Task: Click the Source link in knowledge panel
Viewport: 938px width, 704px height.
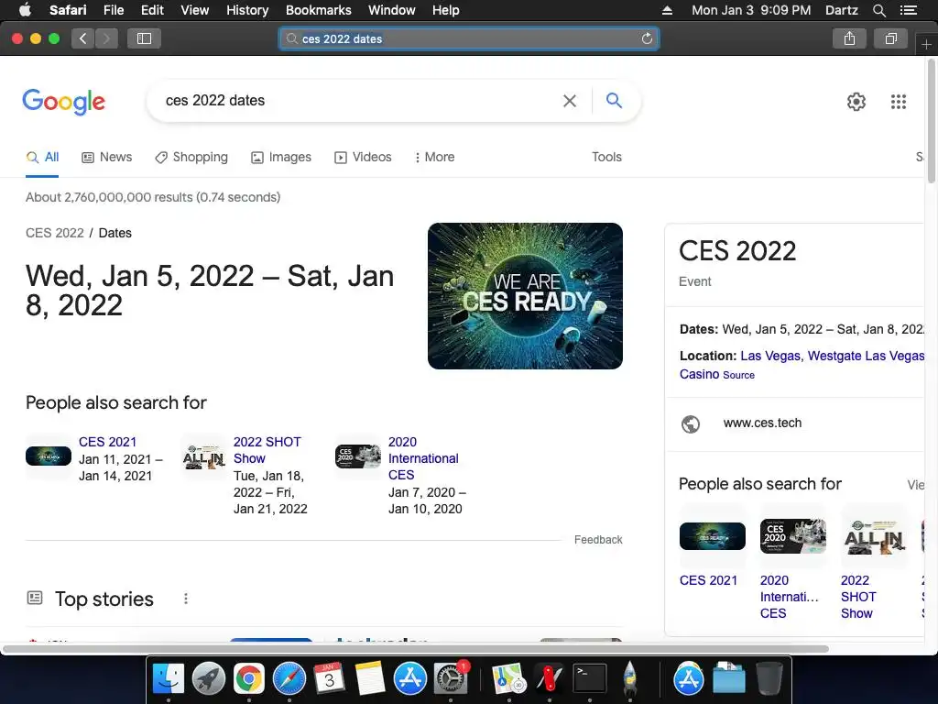Action: click(739, 375)
